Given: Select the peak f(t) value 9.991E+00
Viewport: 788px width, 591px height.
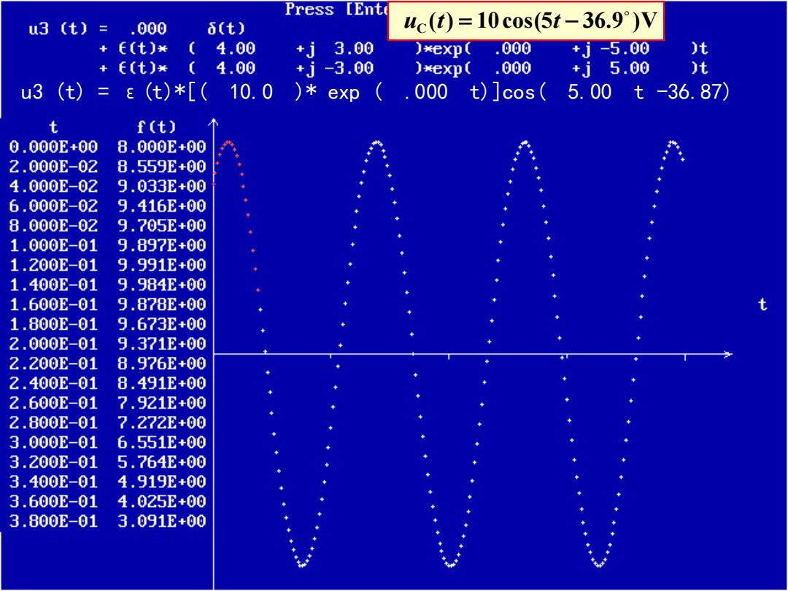Looking at the screenshot, I should [162, 266].
